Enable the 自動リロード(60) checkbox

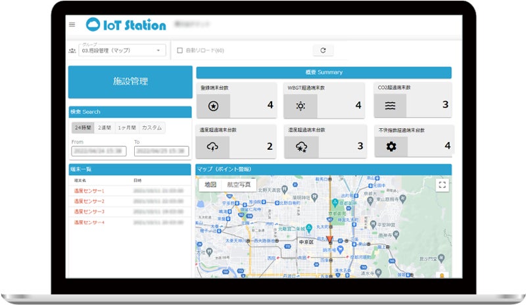[179, 50]
